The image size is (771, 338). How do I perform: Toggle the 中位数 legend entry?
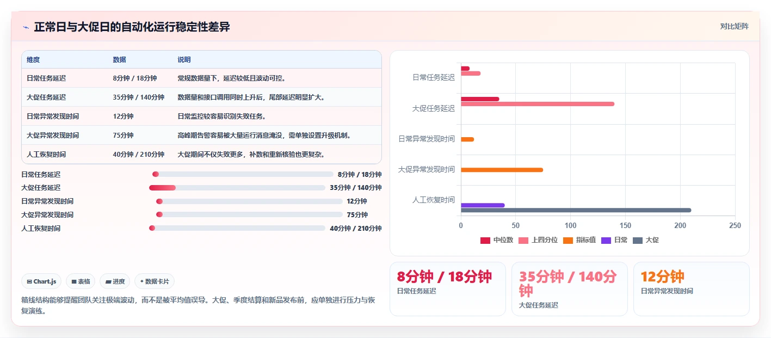pyautogui.click(x=496, y=240)
